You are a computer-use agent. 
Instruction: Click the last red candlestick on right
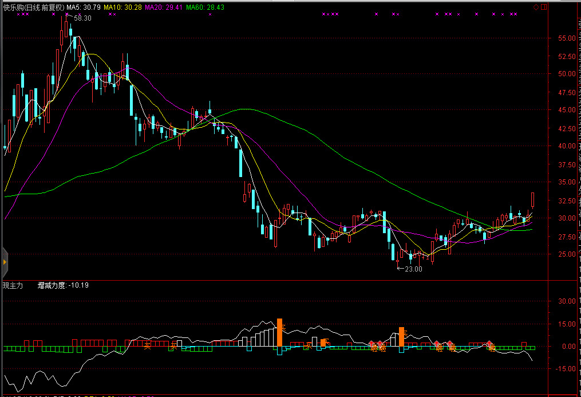[533, 200]
